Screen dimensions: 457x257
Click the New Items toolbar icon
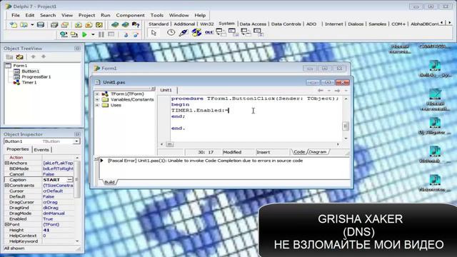pos(13,25)
